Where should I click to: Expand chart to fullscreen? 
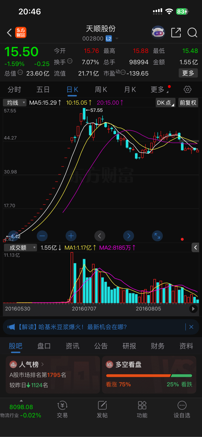coord(157,236)
